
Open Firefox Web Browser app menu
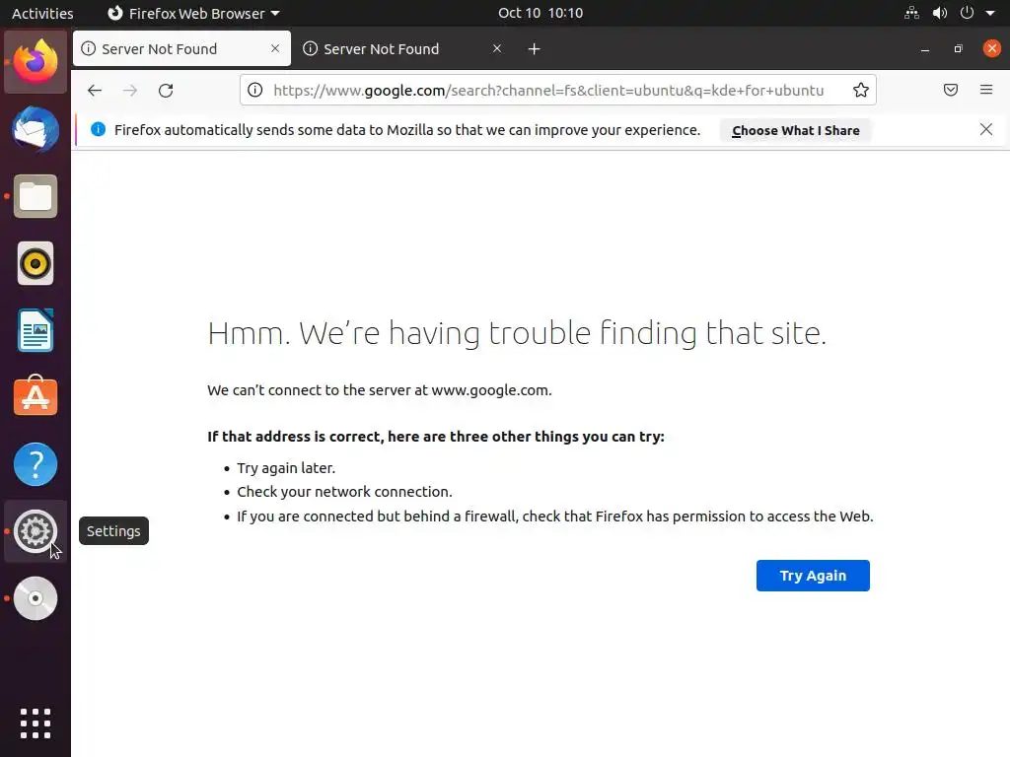(193, 13)
